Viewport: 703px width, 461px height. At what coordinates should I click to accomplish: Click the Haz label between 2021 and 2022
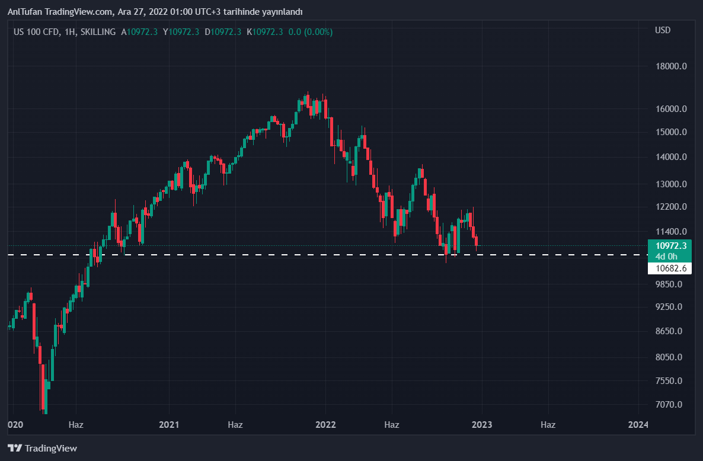coord(235,425)
